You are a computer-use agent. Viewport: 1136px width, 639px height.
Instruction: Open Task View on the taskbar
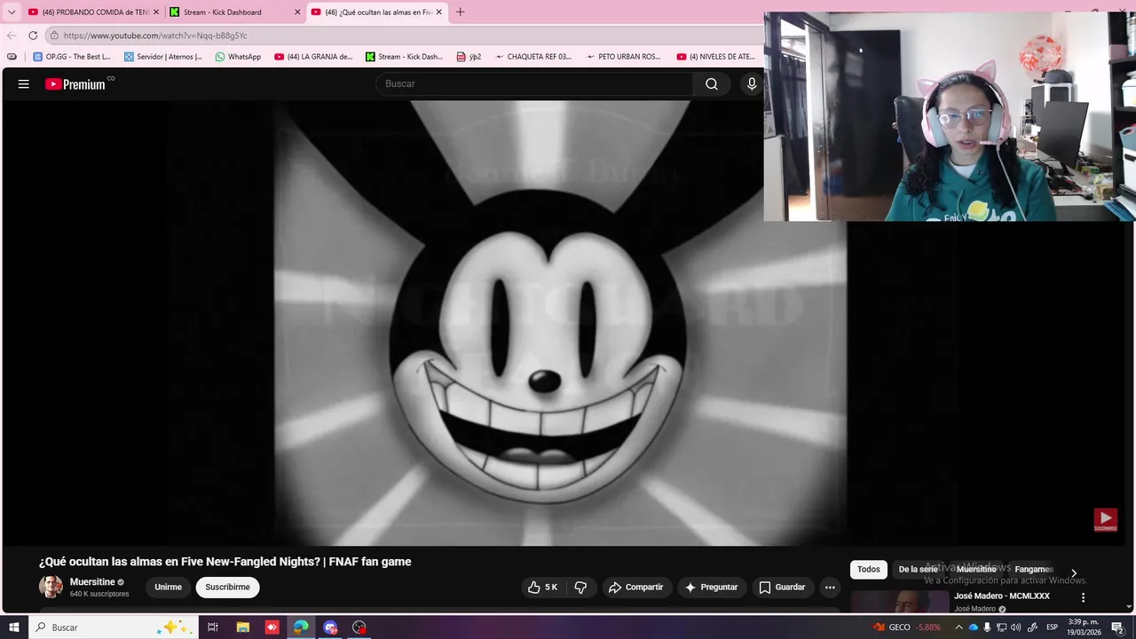click(x=213, y=627)
